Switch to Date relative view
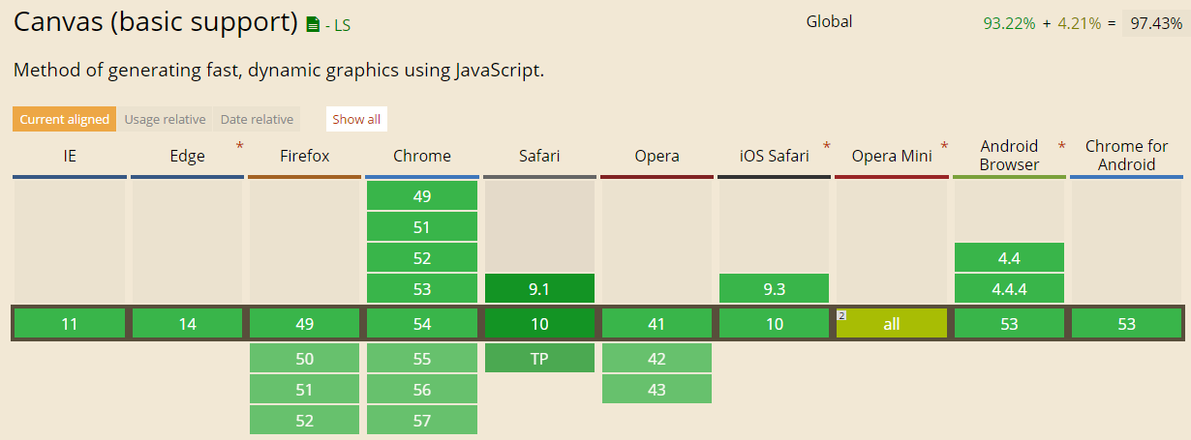The image size is (1191, 440). click(257, 120)
